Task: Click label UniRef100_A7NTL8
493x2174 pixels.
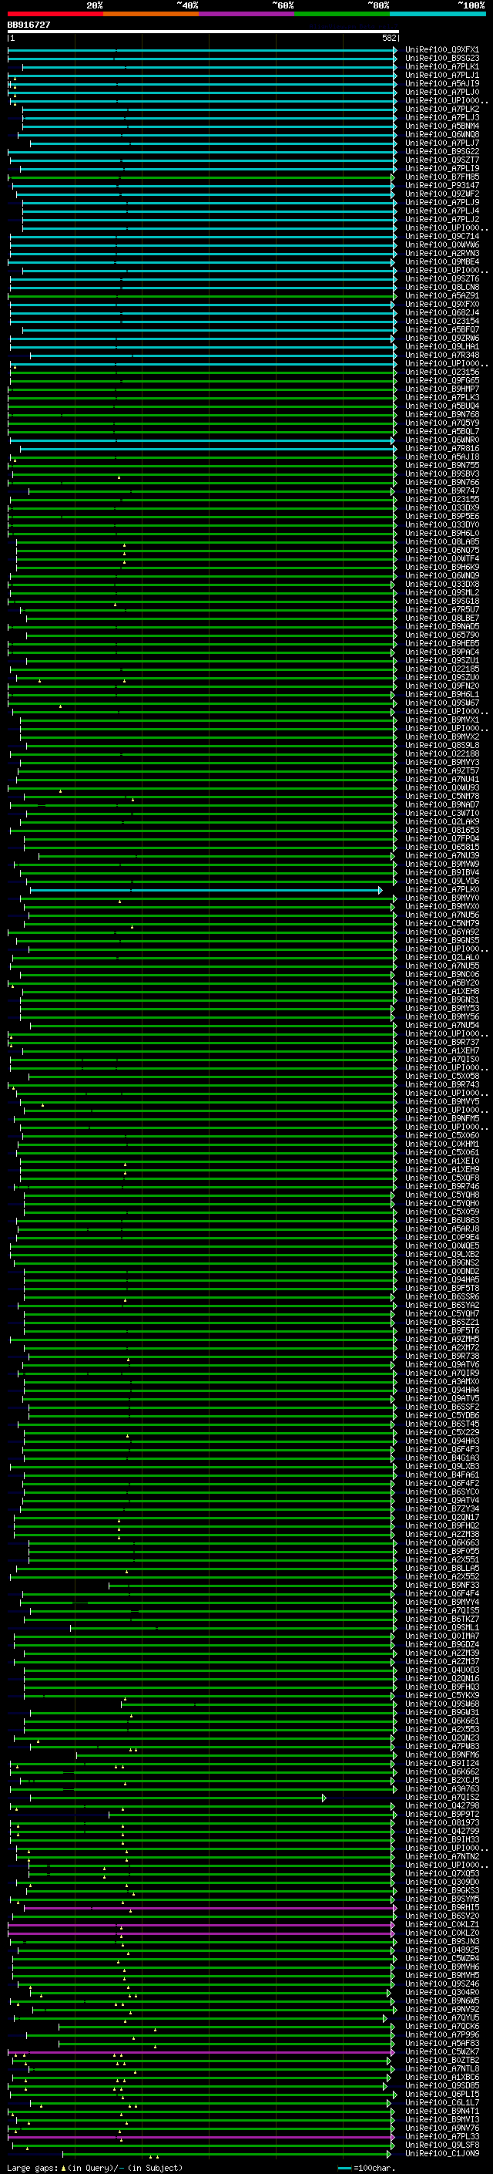Action: pos(441,2068)
